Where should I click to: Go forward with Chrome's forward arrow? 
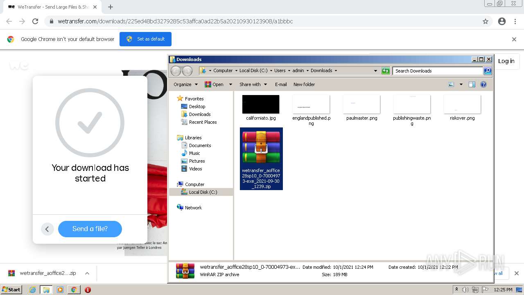coord(22,21)
